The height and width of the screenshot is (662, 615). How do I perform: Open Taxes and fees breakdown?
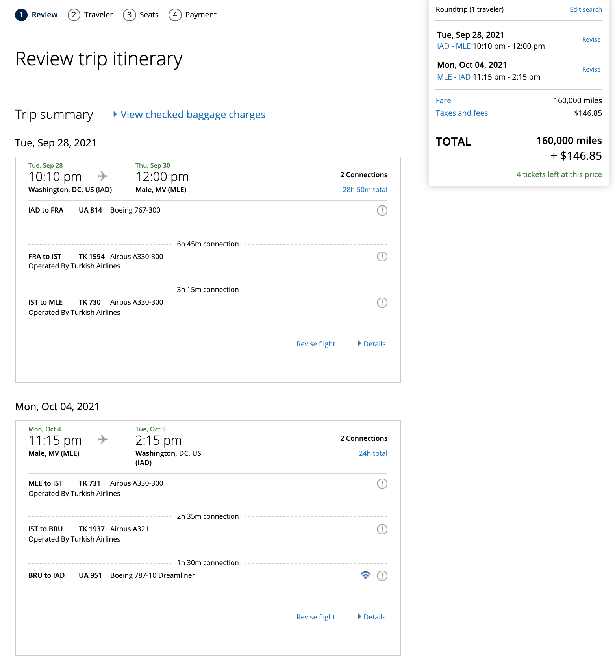coord(461,113)
